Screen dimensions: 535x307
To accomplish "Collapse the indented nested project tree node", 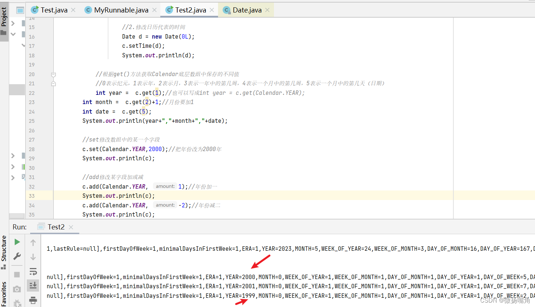I will point(23,45).
